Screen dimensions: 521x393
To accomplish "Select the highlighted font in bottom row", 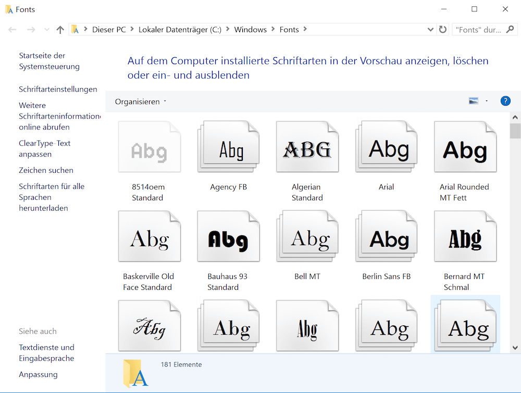I will pos(465,325).
